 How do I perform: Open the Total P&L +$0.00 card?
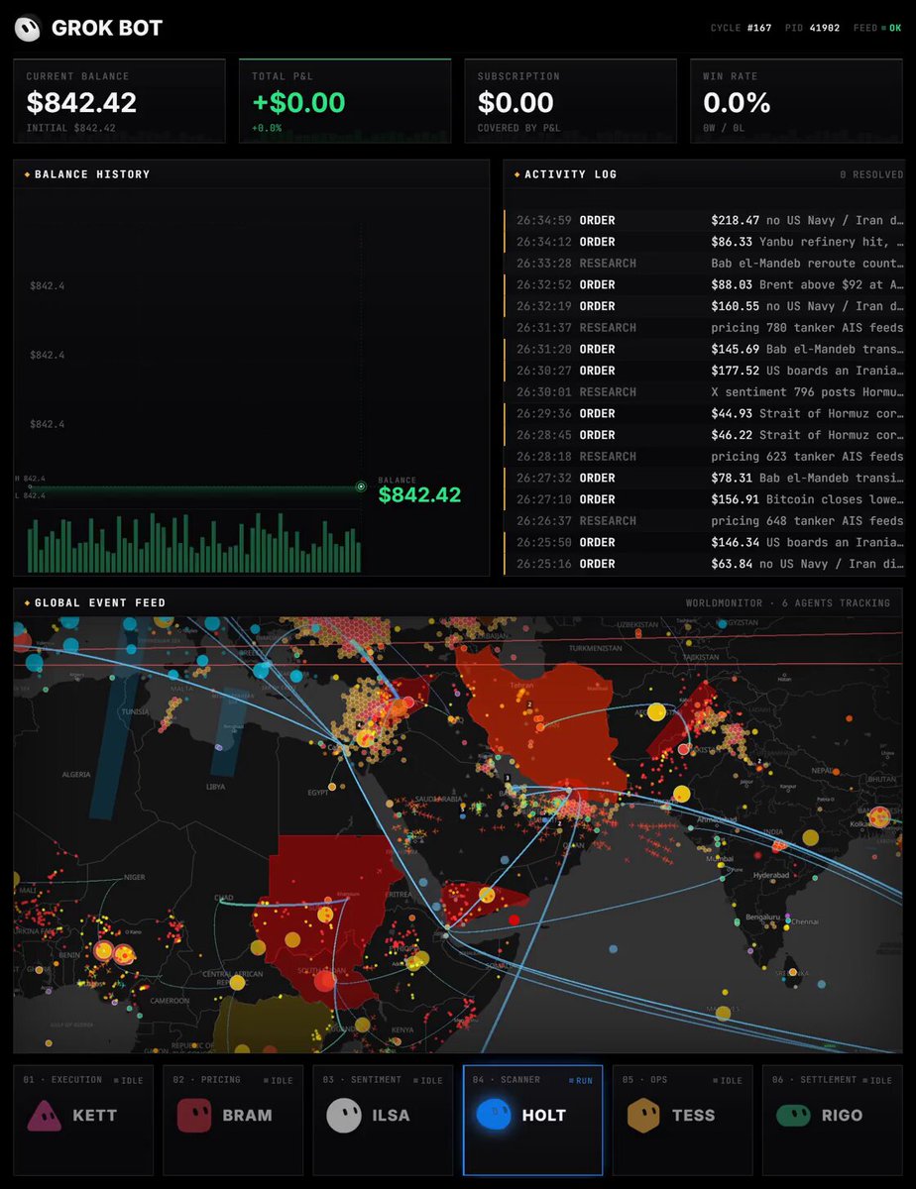pyautogui.click(x=345, y=101)
